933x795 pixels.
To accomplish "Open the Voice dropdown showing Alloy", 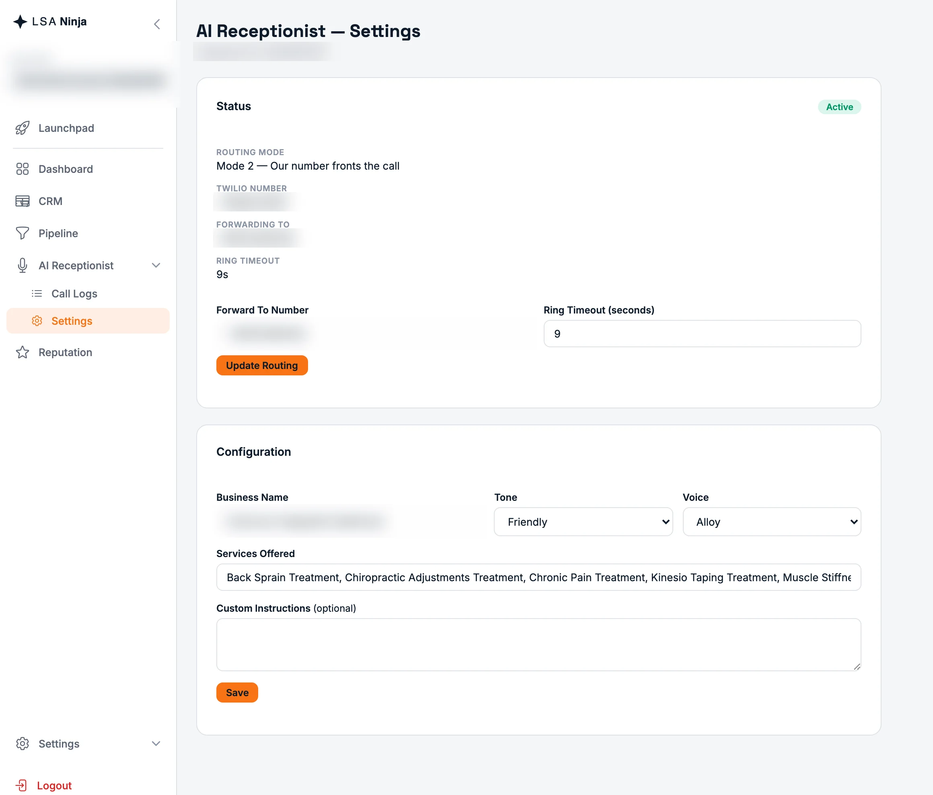I will (x=772, y=522).
